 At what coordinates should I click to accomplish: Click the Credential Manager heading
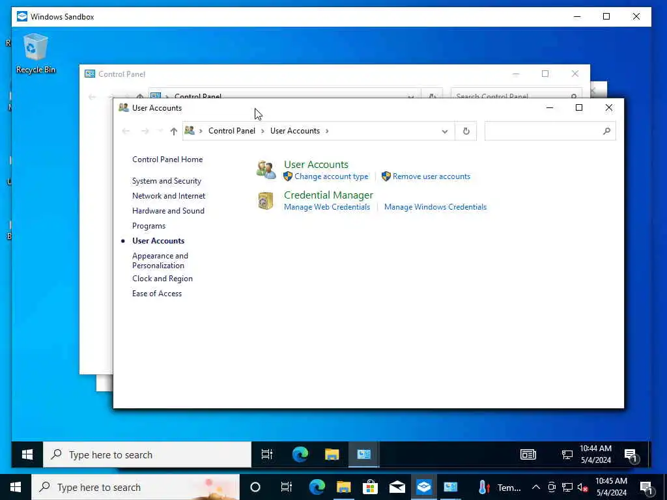328,195
